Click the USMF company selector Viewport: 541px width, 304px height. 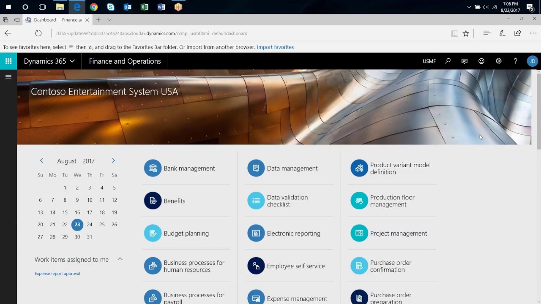pyautogui.click(x=429, y=61)
